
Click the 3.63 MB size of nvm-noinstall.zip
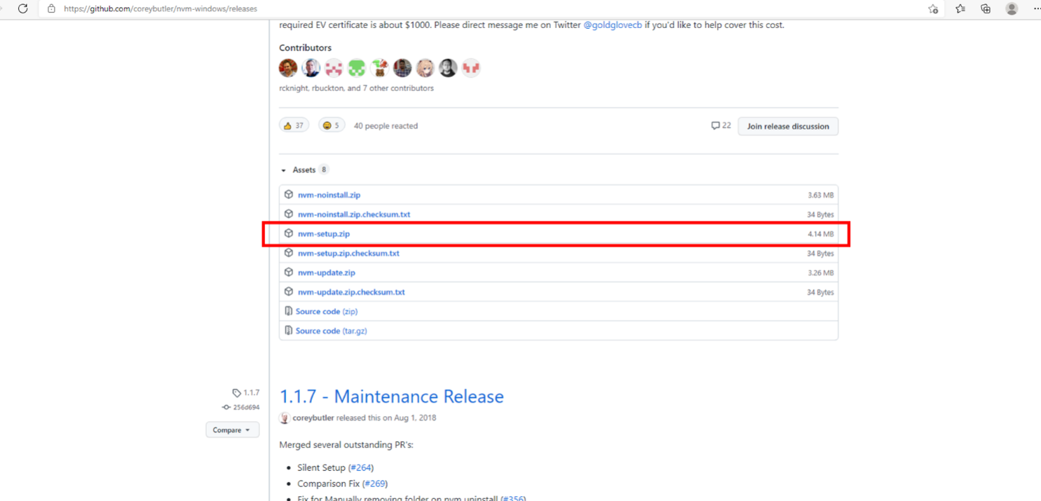pyautogui.click(x=821, y=195)
